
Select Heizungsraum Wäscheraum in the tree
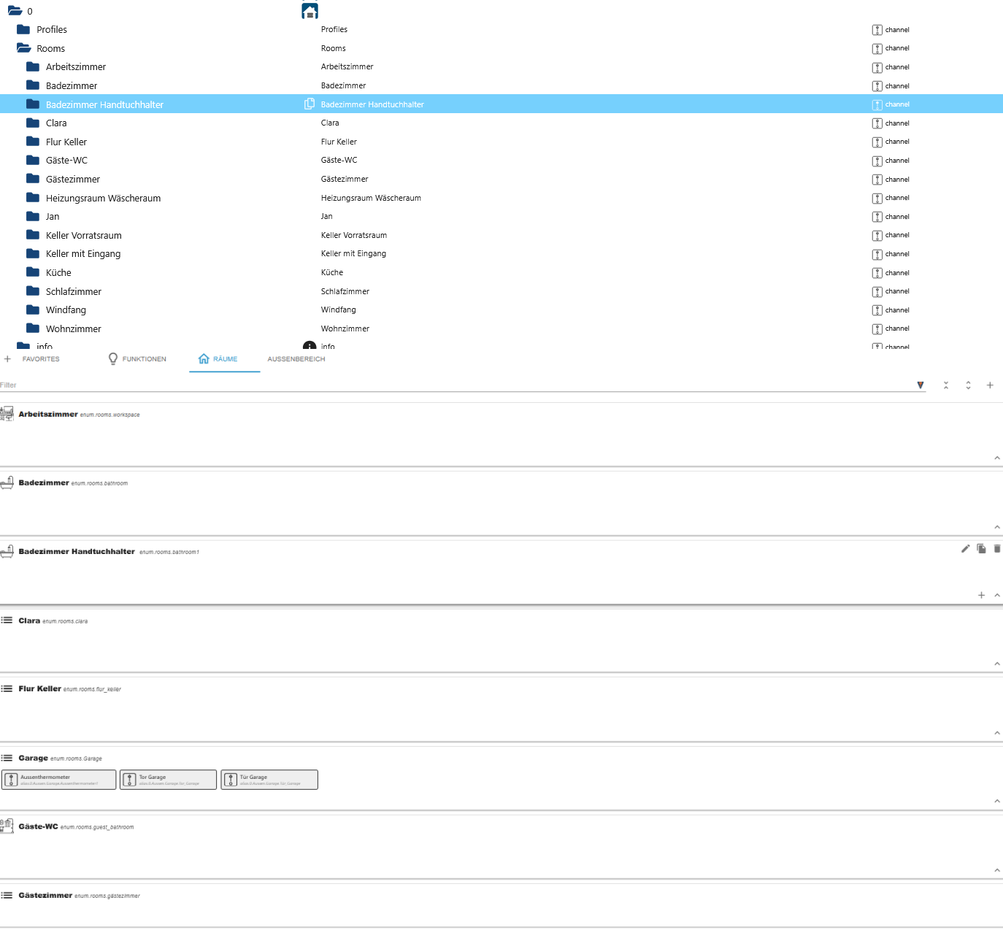coord(103,198)
